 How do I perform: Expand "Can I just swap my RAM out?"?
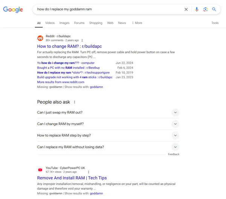pos(175,112)
